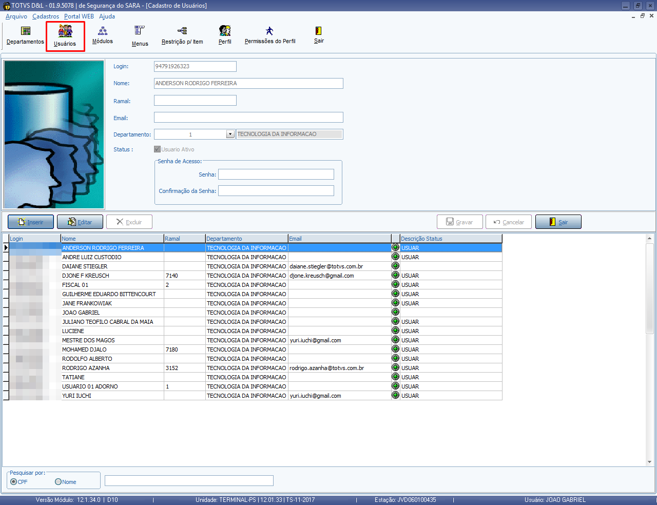Click status icon in LUCIENE row
The height and width of the screenshot is (505, 657).
click(395, 331)
